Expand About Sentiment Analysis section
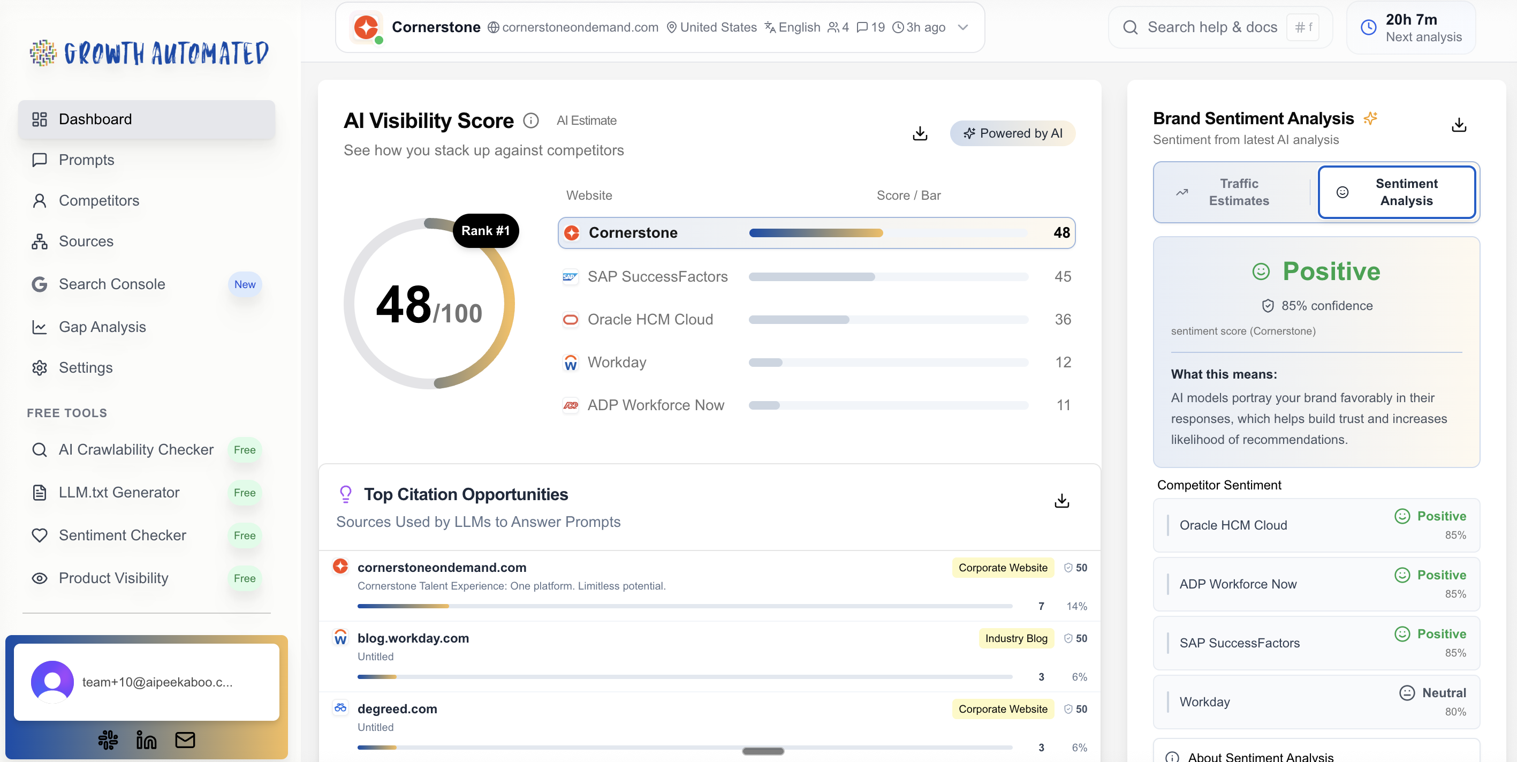 (1260, 756)
